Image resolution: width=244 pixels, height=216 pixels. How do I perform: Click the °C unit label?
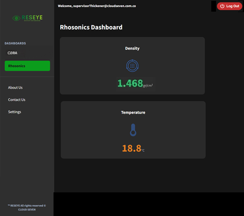point(143,150)
